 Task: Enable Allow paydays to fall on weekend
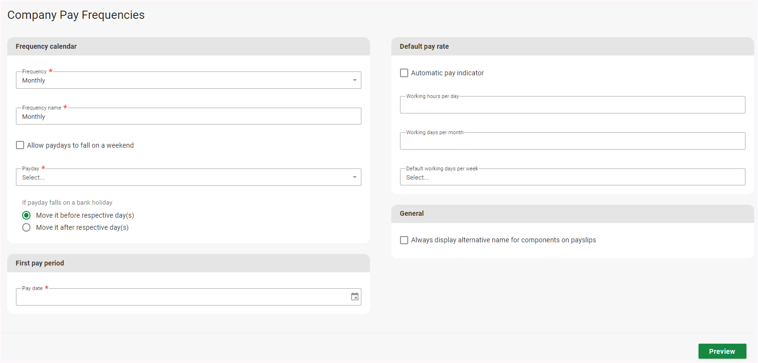(x=20, y=145)
